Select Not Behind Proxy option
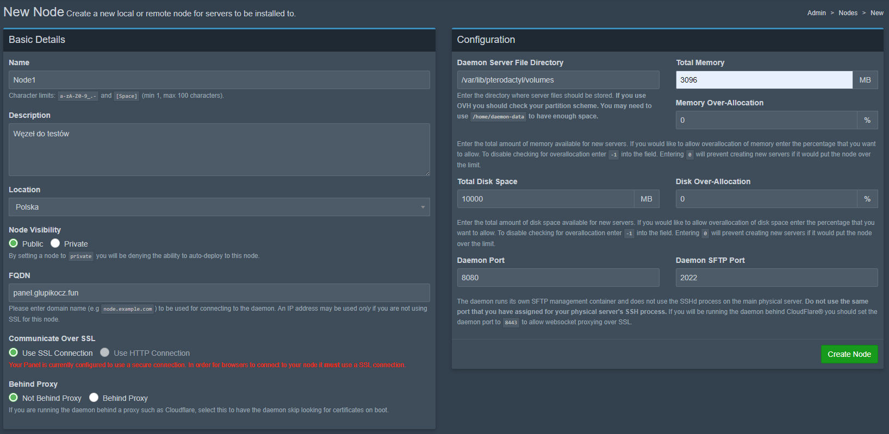This screenshot has height=434, width=889. pyautogui.click(x=14, y=398)
